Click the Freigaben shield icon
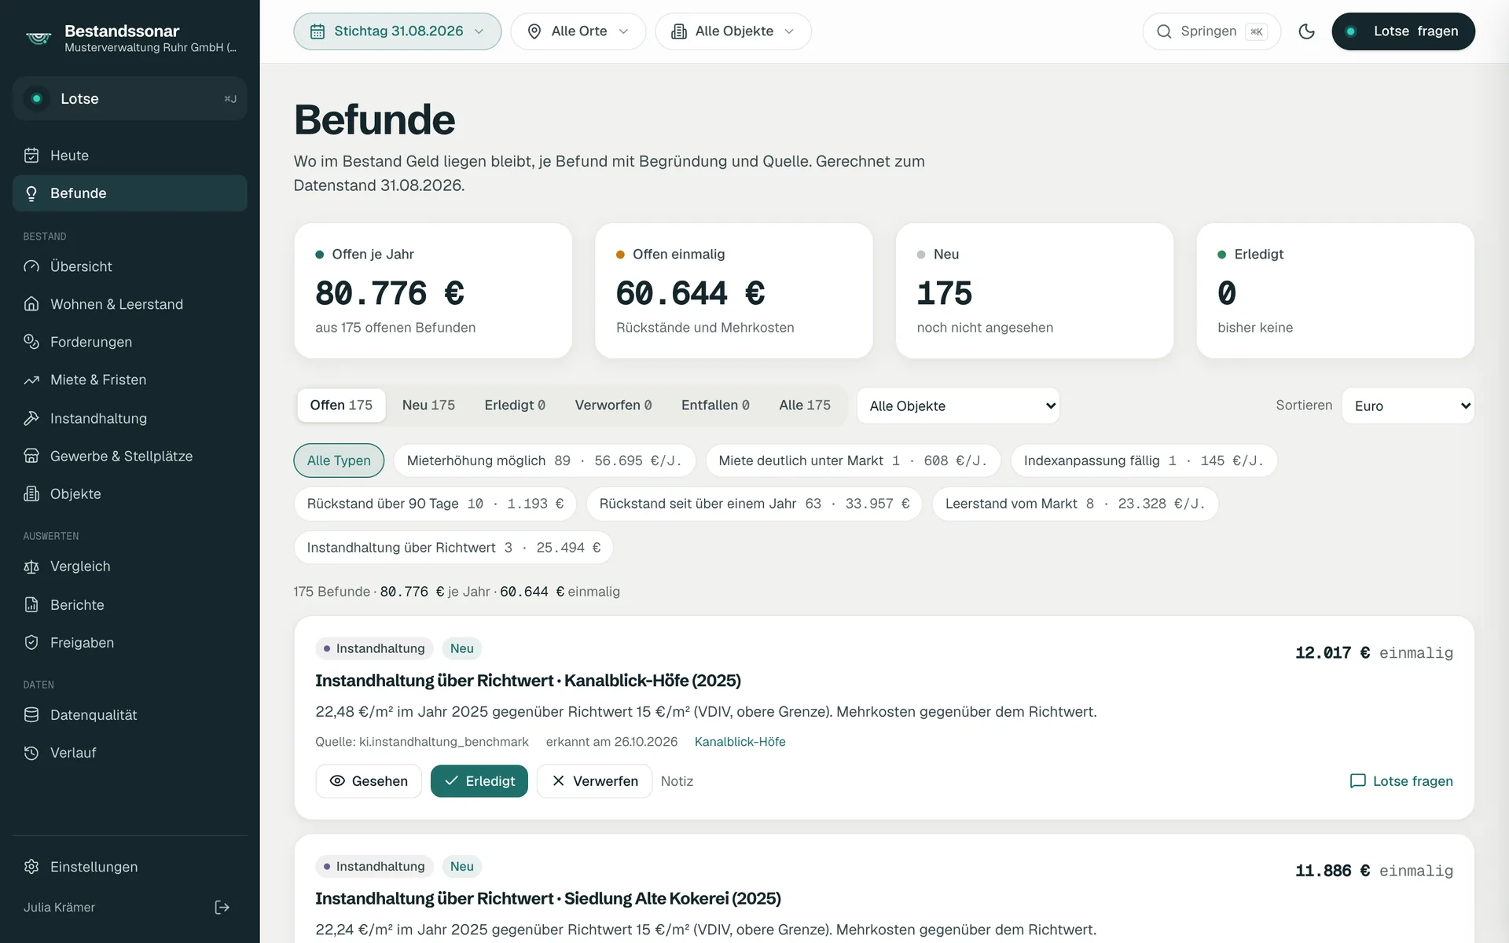This screenshot has height=943, width=1509. pyautogui.click(x=31, y=643)
